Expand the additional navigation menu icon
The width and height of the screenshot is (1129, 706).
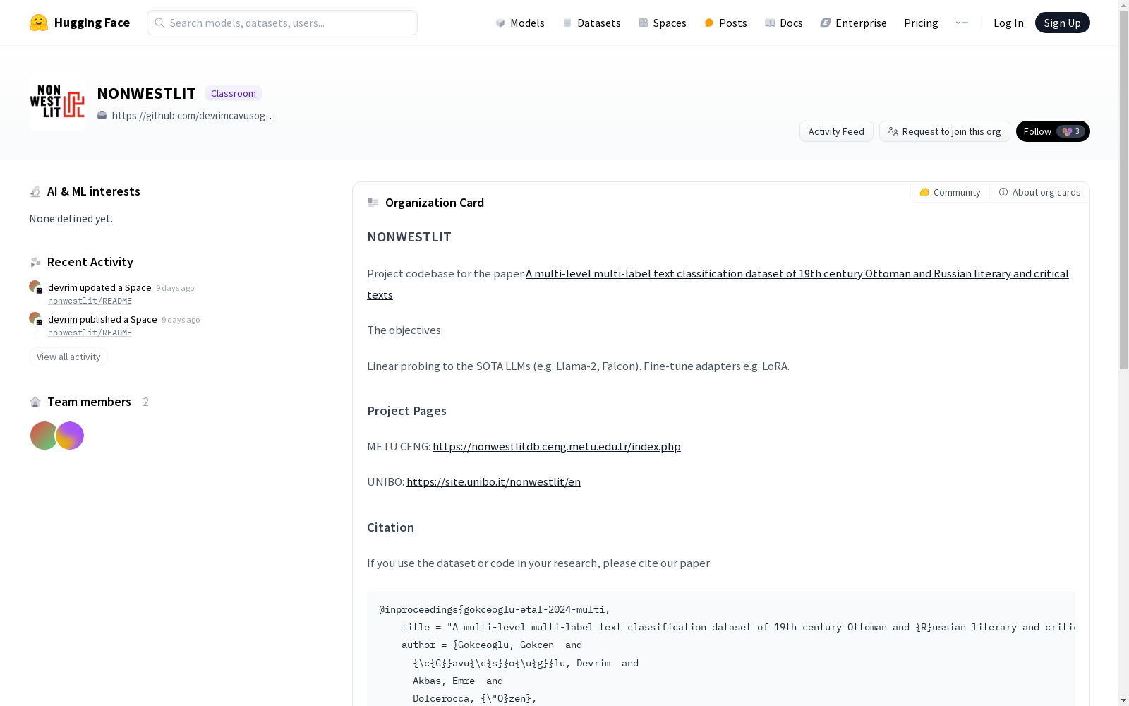coord(962,23)
